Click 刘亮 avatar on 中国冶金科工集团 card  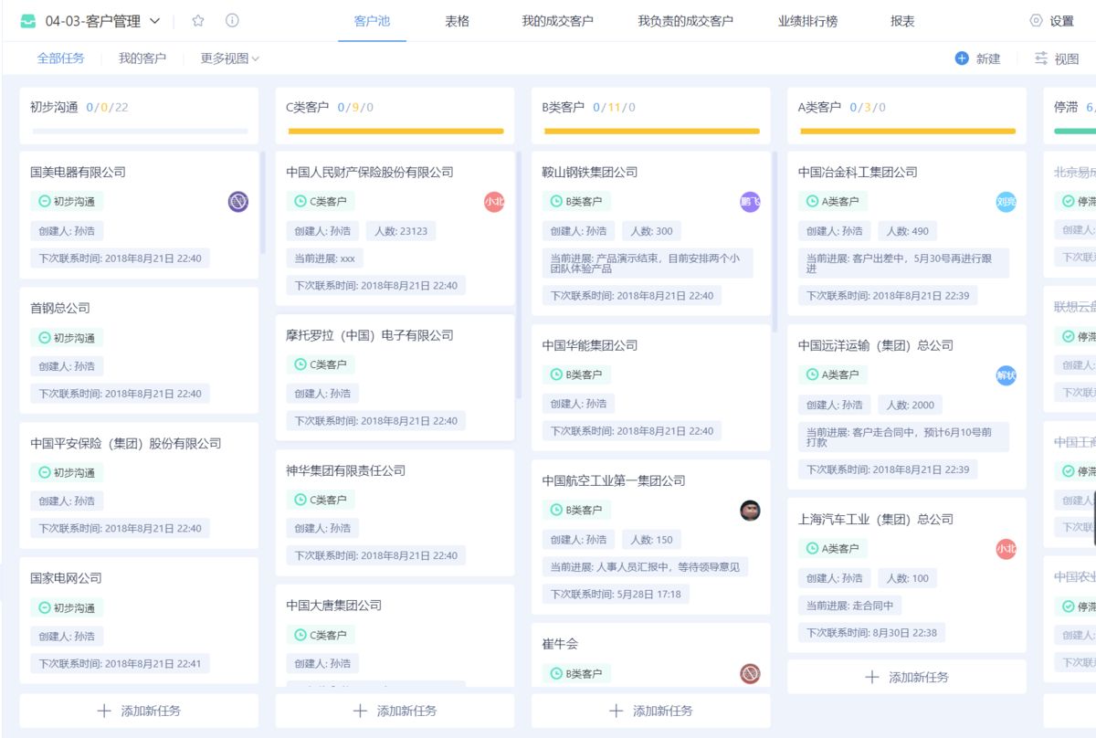(1006, 202)
